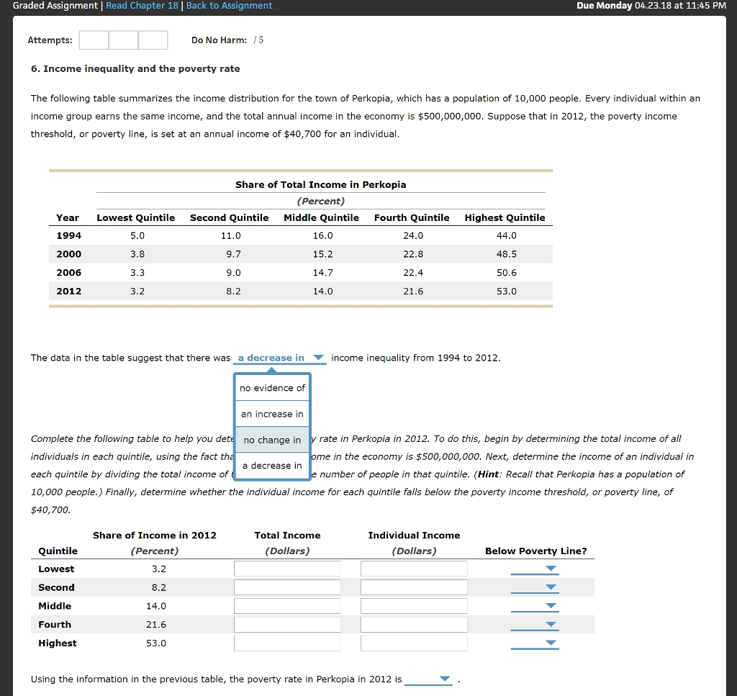The width and height of the screenshot is (737, 696).
Task: Open the "Read Chapter 18" link
Action: (x=142, y=6)
